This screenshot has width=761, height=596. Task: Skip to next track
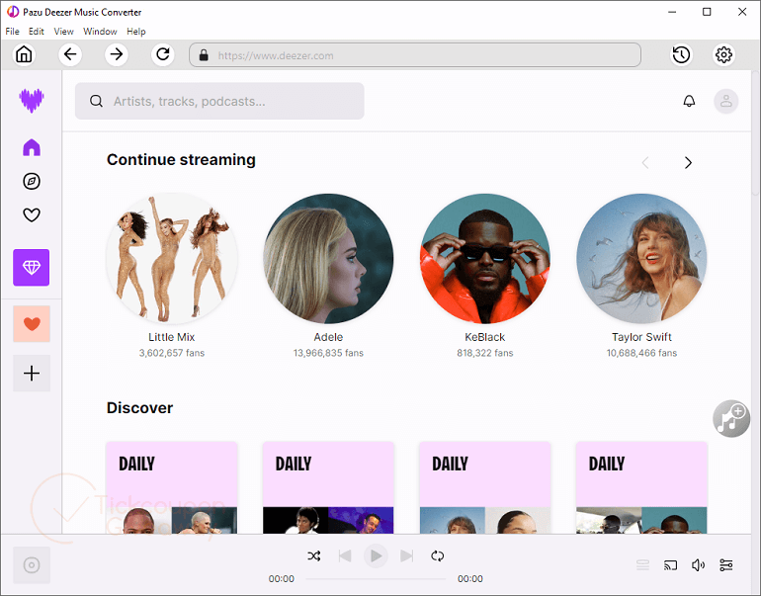[407, 555]
